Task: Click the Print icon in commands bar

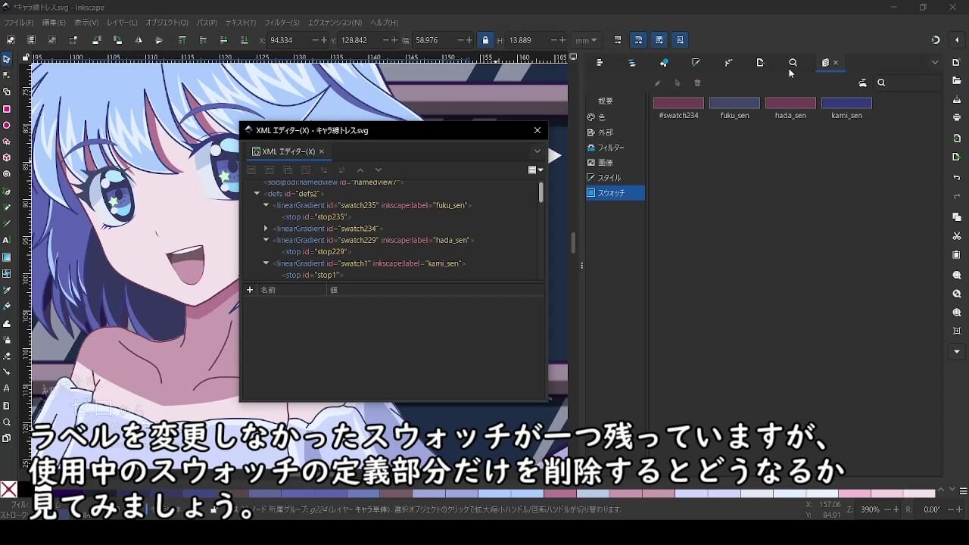Action: tap(957, 117)
